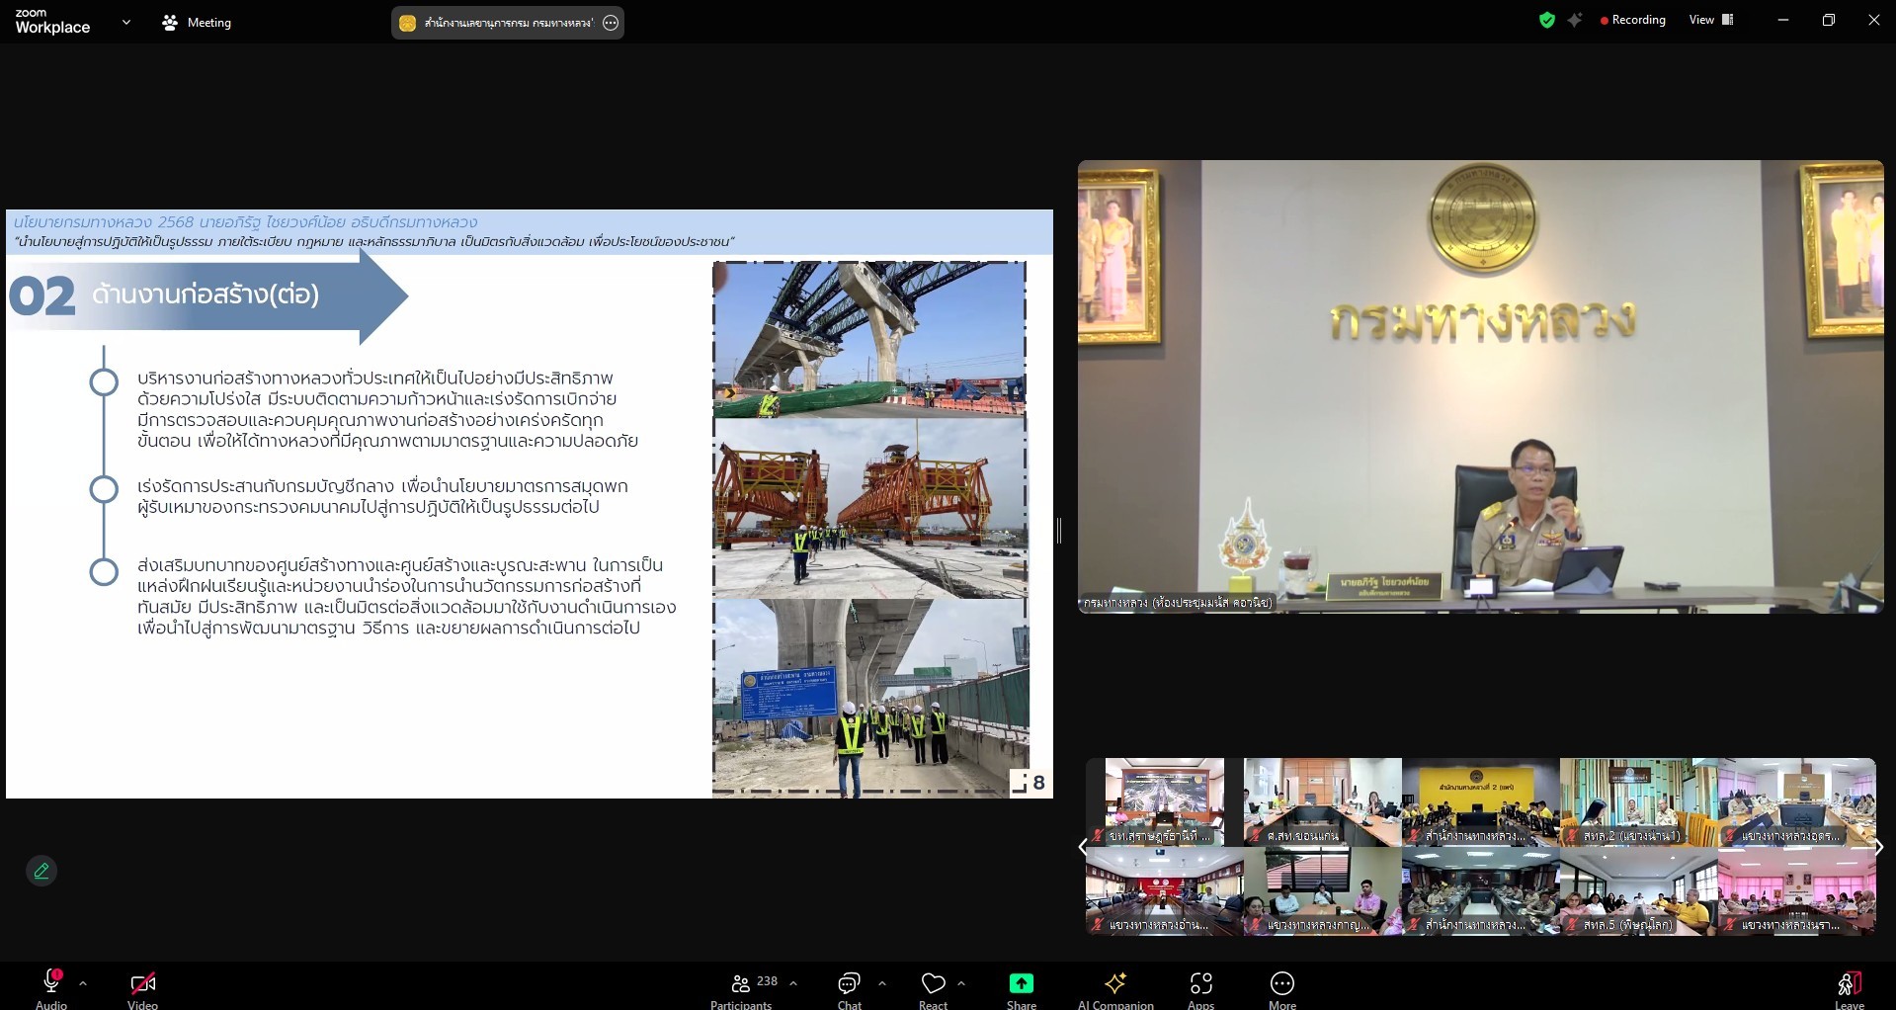1896x1010 pixels.
Task: Open the More options menu
Action: pyautogui.click(x=1281, y=986)
